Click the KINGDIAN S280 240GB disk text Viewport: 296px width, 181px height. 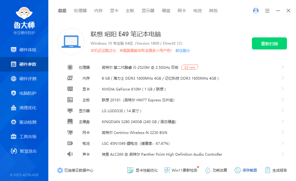pos(139,122)
